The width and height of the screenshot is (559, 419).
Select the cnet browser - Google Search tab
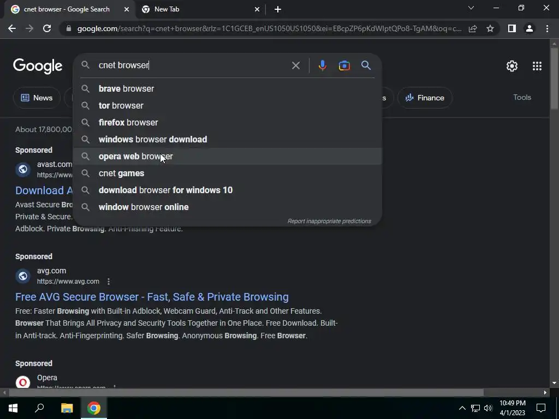[70, 9]
